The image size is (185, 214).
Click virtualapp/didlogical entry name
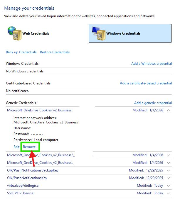tap(23, 186)
